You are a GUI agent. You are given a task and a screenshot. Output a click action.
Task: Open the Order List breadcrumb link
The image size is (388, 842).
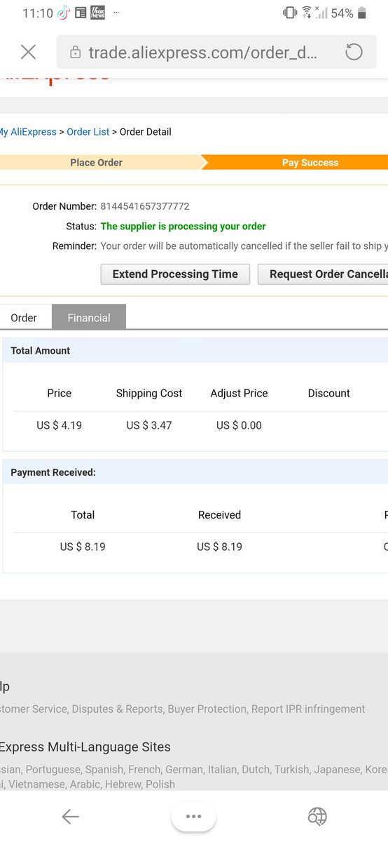point(88,132)
